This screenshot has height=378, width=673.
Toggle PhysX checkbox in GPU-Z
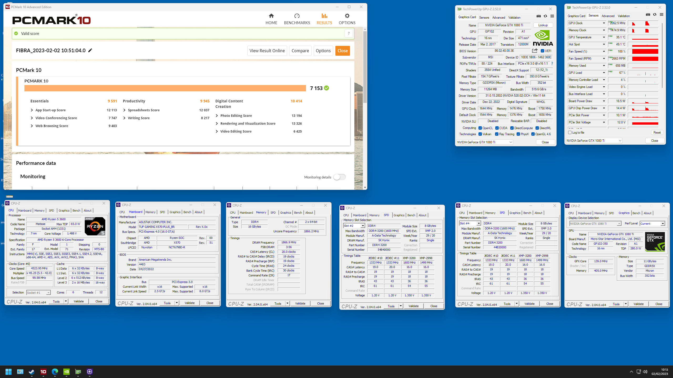click(x=518, y=134)
